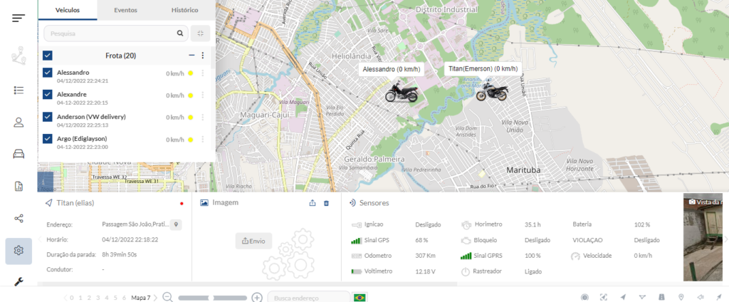Uncheck the Frota (20) group checkbox
This screenshot has height=302, width=729.
(48, 56)
